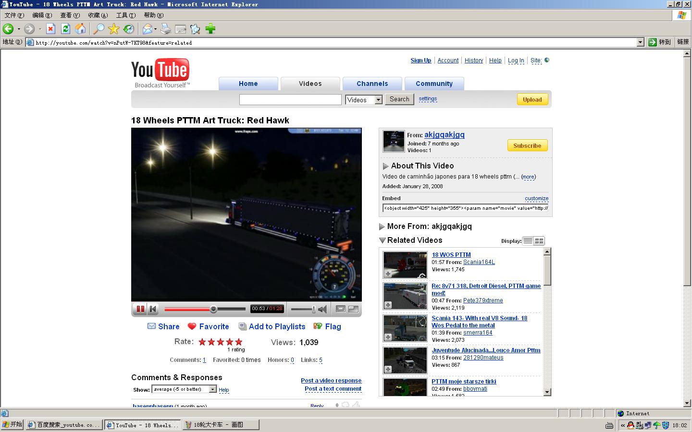Switch to the Channels tab
The height and width of the screenshot is (432, 692).
point(372,84)
